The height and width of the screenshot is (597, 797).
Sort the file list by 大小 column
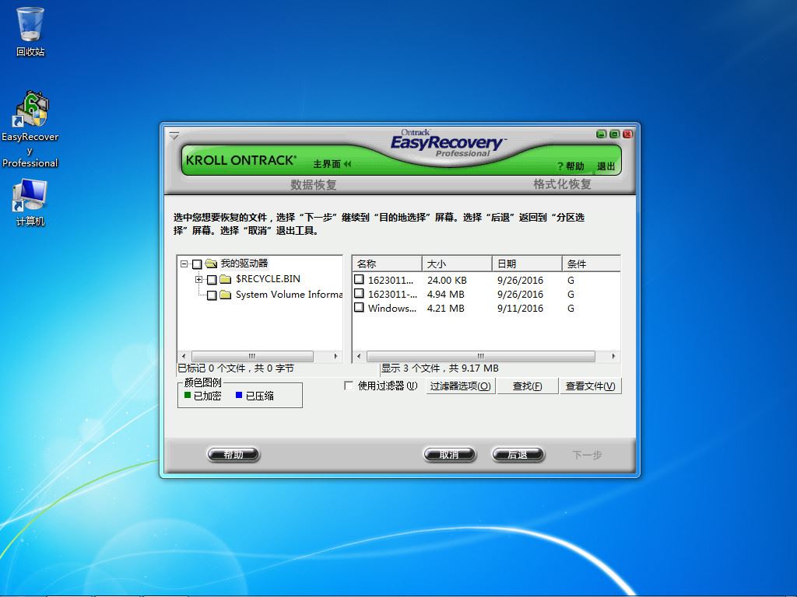[457, 264]
